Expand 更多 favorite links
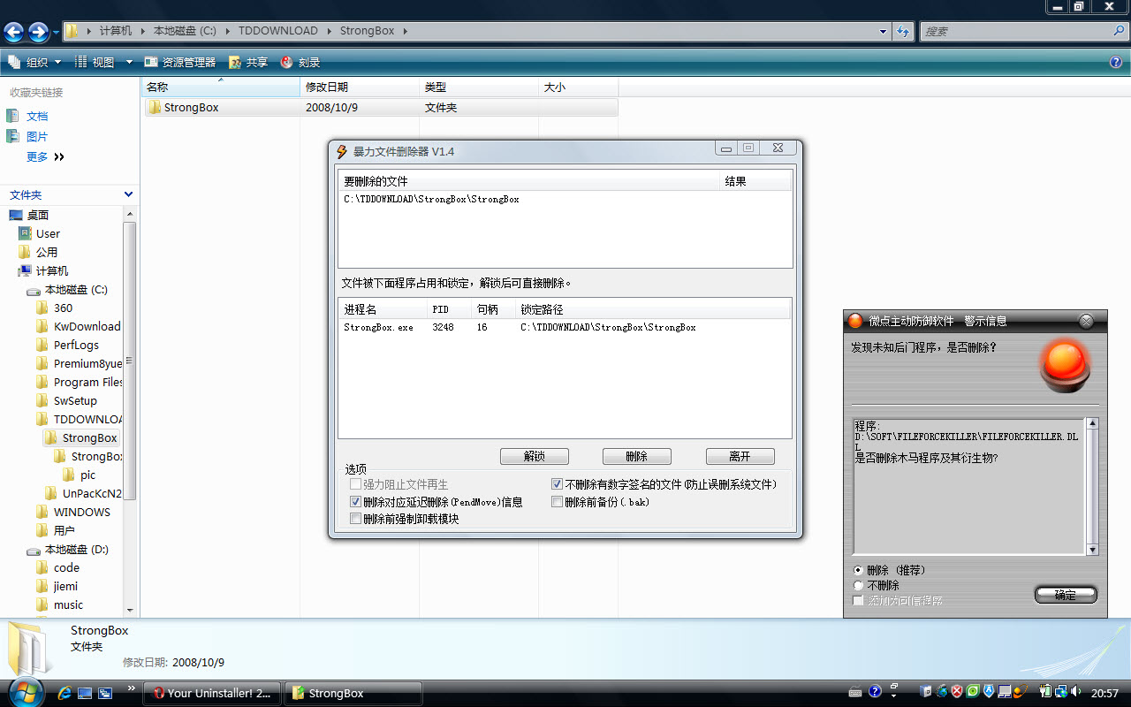The width and height of the screenshot is (1131, 707). [x=46, y=156]
